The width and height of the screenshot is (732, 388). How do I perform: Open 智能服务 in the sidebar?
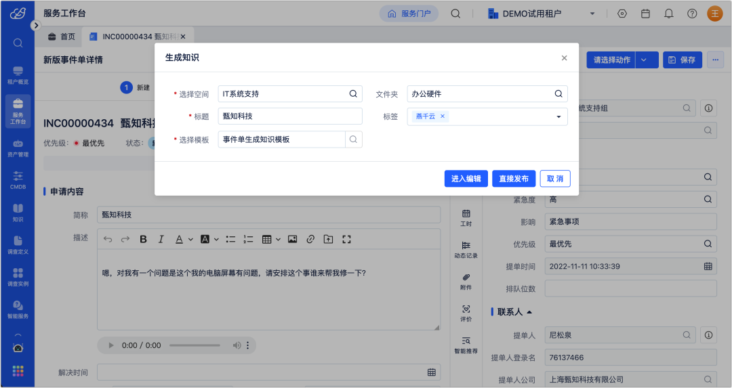[x=18, y=309]
